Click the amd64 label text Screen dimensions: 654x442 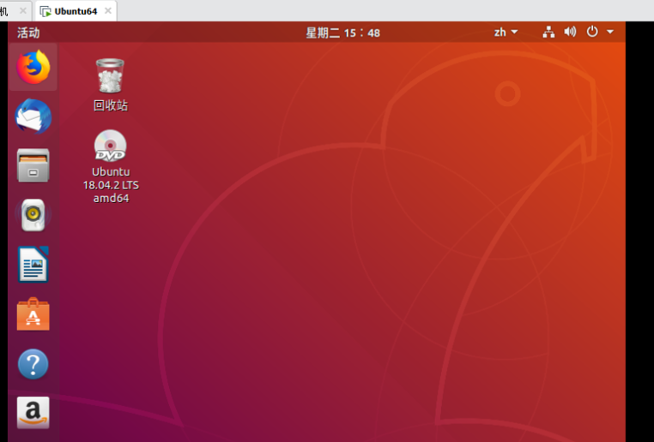(111, 198)
